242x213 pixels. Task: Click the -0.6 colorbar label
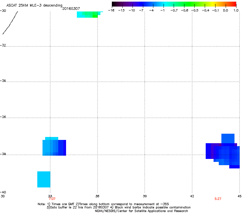tap(184, 10)
